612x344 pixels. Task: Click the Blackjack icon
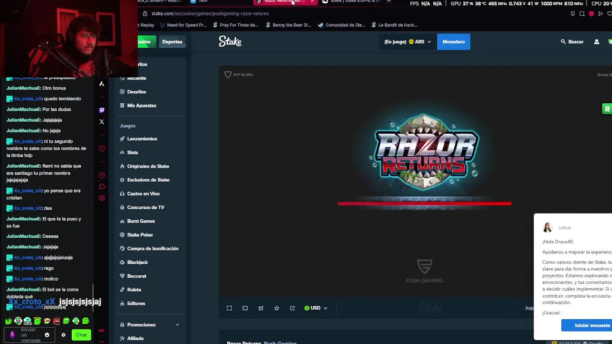pos(122,262)
